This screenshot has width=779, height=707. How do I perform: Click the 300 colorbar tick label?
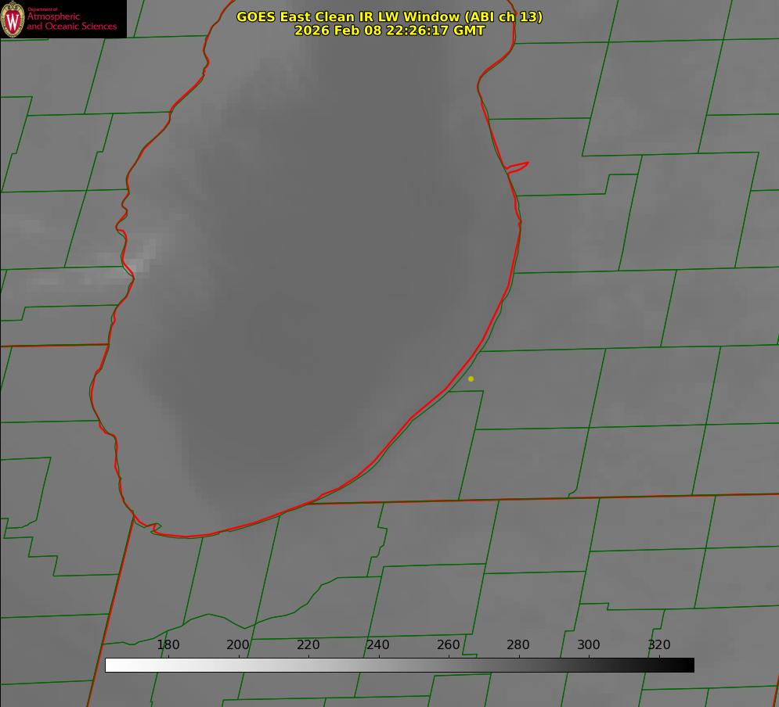(589, 645)
